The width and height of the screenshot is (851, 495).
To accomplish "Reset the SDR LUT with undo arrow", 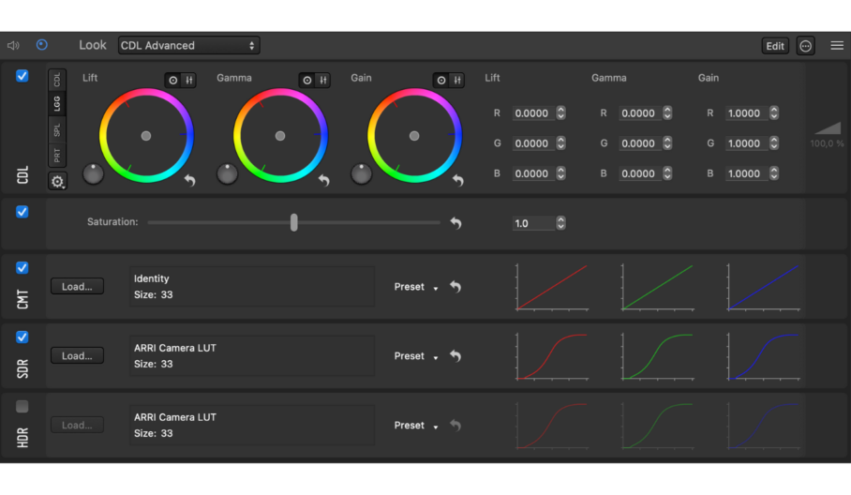I will click(455, 356).
